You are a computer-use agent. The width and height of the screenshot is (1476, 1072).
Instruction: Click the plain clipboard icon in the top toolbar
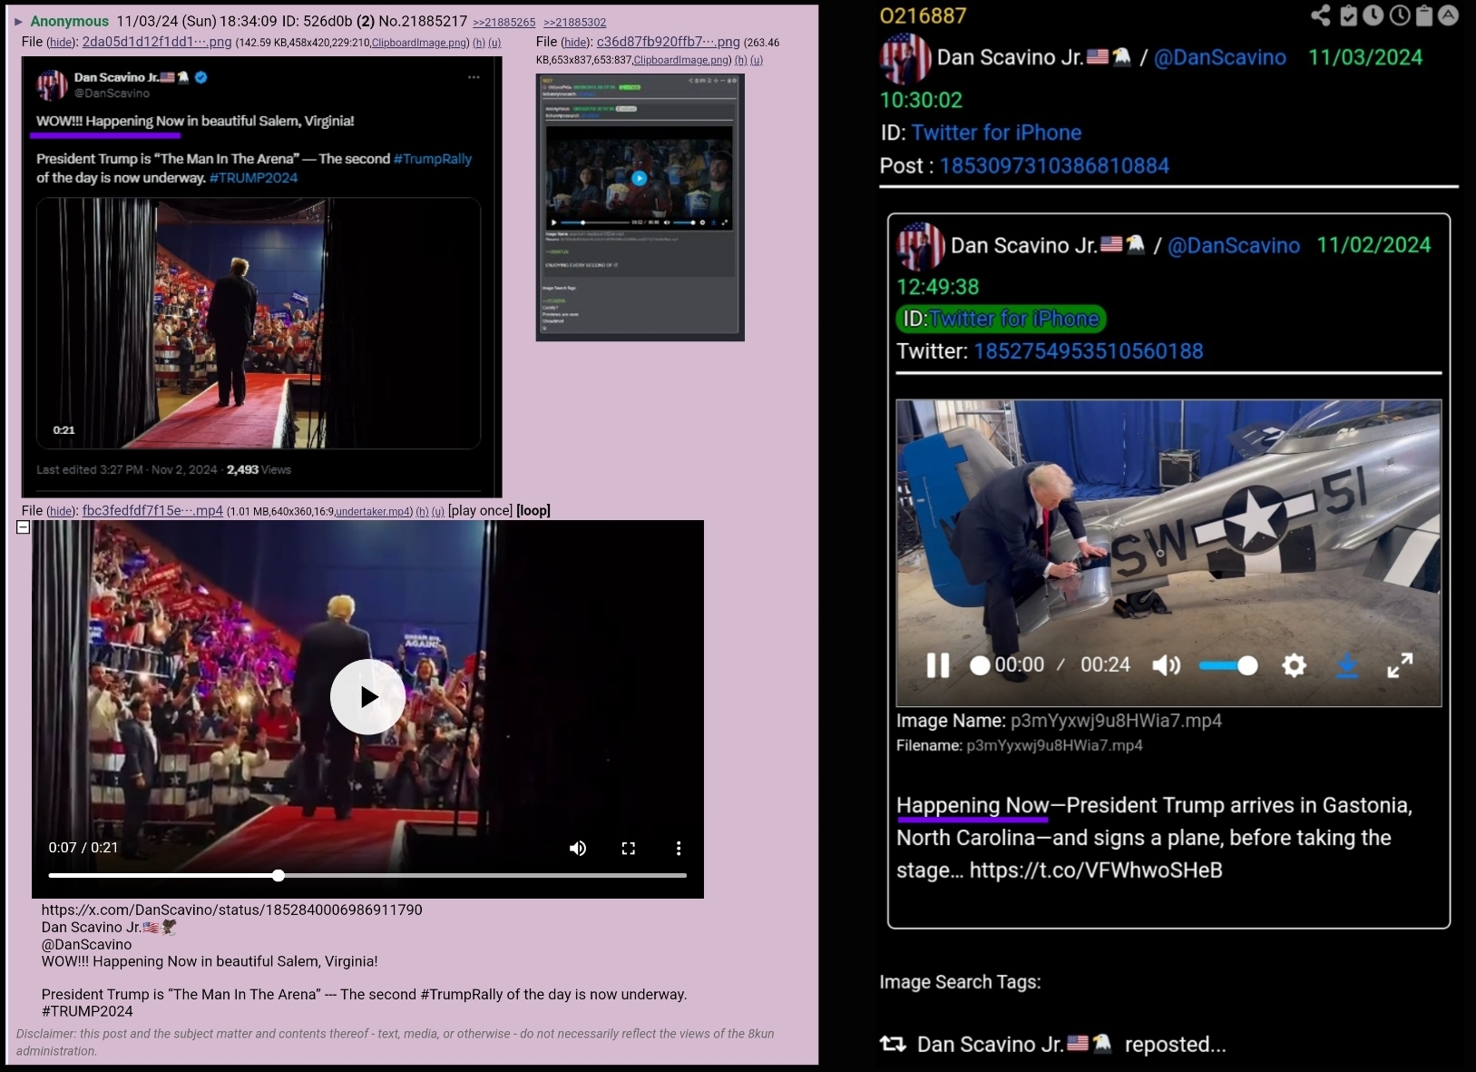point(1424,15)
